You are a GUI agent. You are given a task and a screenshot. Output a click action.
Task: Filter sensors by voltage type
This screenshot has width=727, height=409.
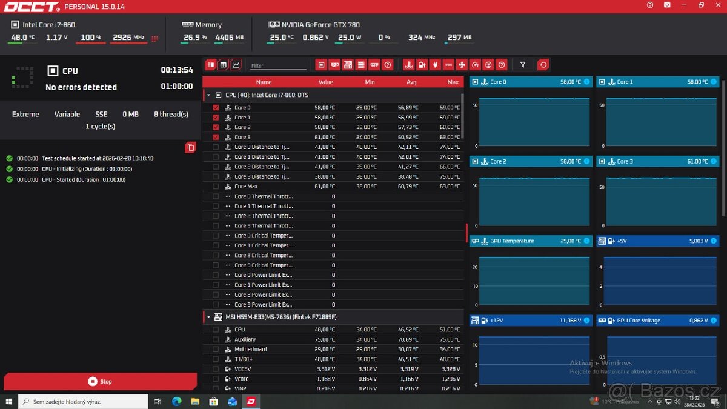coord(422,65)
